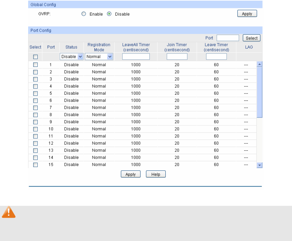Focus the Port number input field
Image resolution: width=292 pixels, height=241 pixels.
click(x=228, y=38)
